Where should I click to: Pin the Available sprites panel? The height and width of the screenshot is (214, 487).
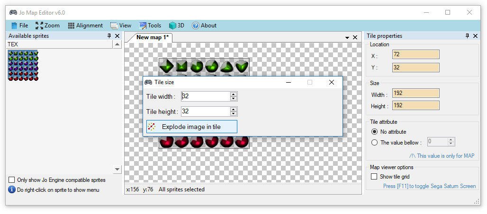[x=109, y=36]
